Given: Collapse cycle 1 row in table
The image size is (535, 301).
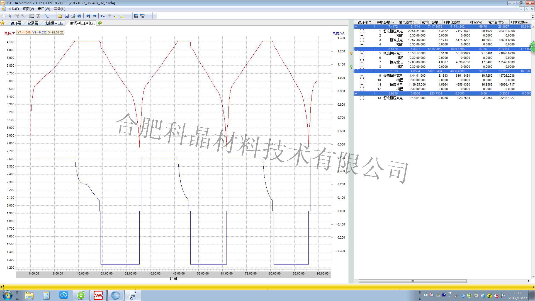Looking at the screenshot, I should point(356,26).
